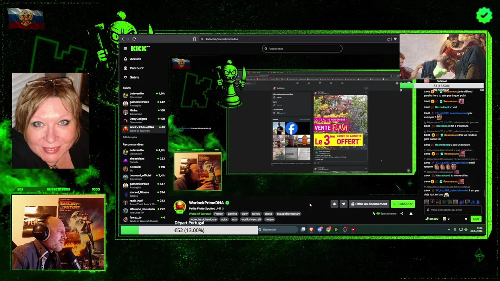Image resolution: width=500 pixels, height=281 pixels.
Task: Open recommended channel airserblaaa
Action: click(x=144, y=160)
